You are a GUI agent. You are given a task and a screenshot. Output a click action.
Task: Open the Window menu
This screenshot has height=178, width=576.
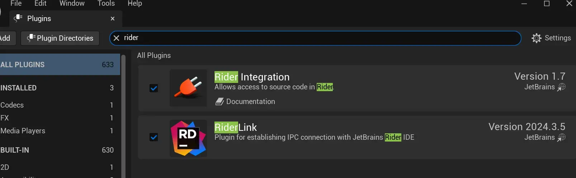[x=72, y=4]
